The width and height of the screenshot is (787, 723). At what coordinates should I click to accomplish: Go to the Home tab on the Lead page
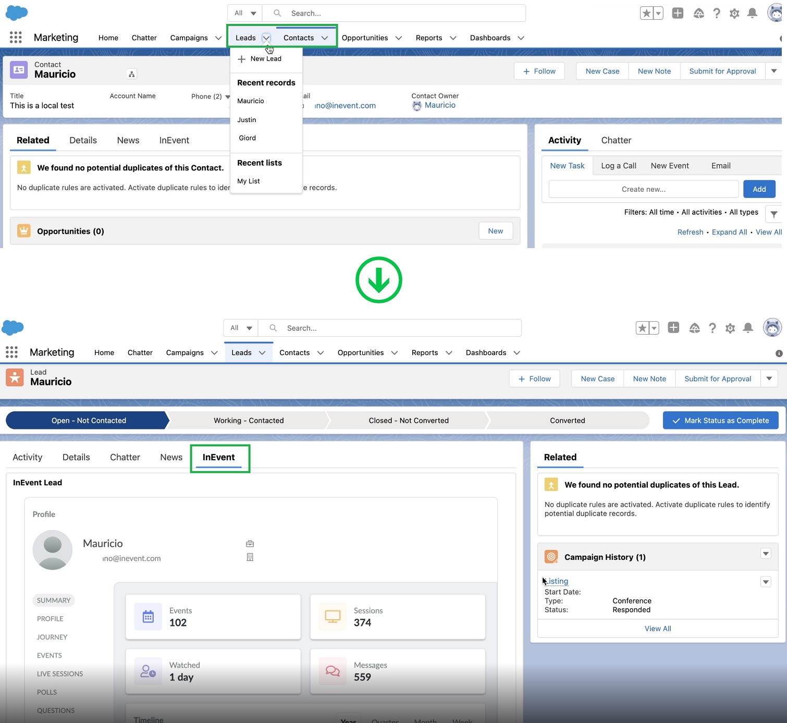104,352
